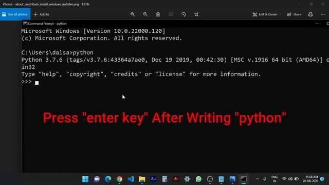Click the "Command Prompt - python" title in the image
The width and height of the screenshot is (329, 185).
47,24
